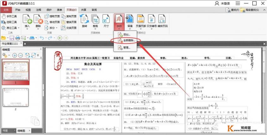
Task: Open the 文件 (File) menu tab
Action: point(6,10)
